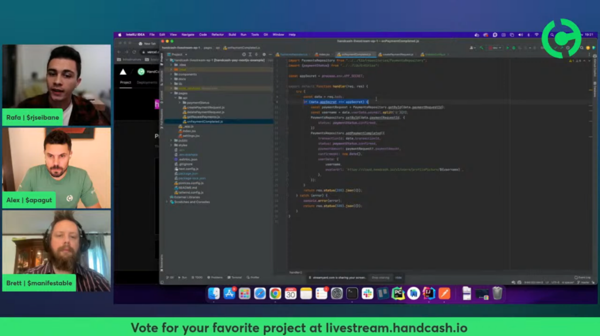Open Finder from the dock
The image size is (600, 336).
[x=214, y=293]
